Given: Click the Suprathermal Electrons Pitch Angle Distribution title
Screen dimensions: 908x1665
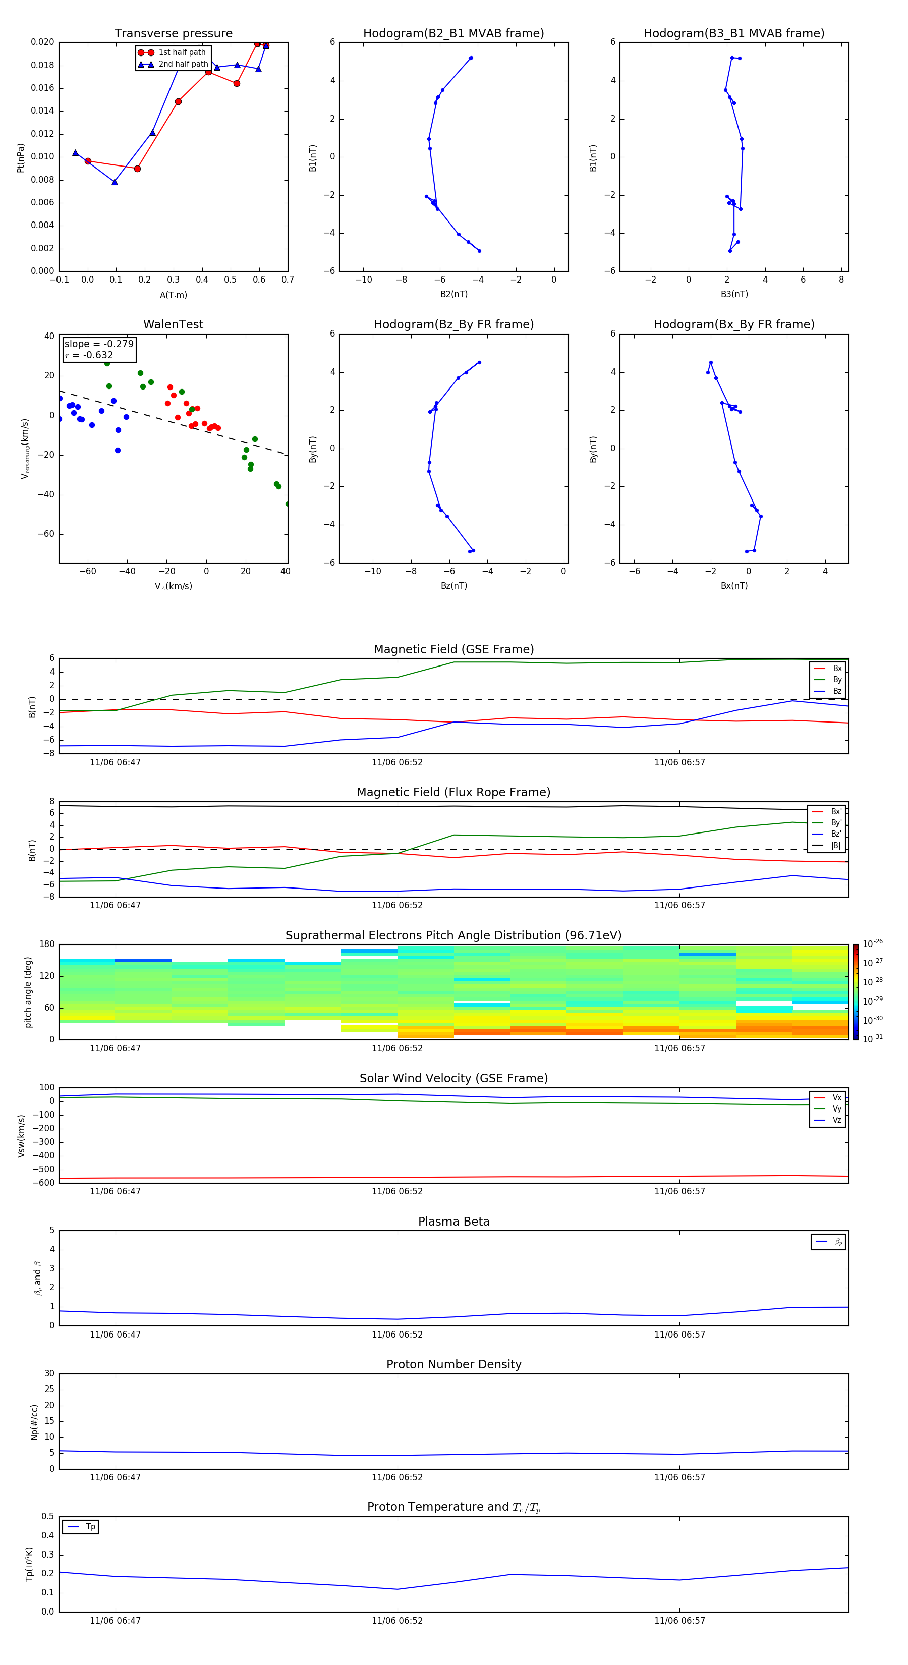Looking at the screenshot, I should point(453,936).
